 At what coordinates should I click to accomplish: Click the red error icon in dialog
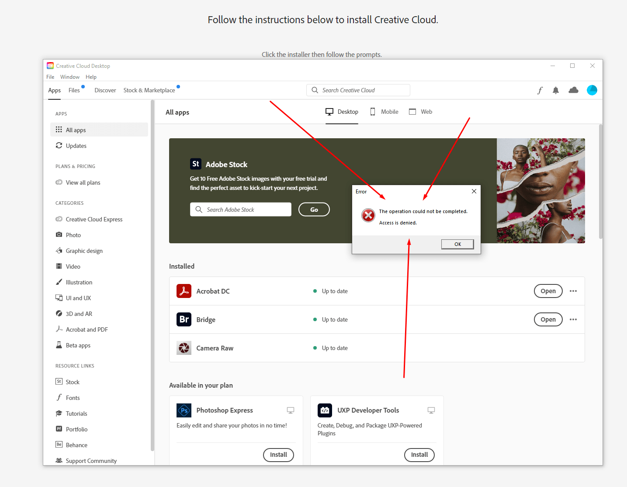point(368,215)
